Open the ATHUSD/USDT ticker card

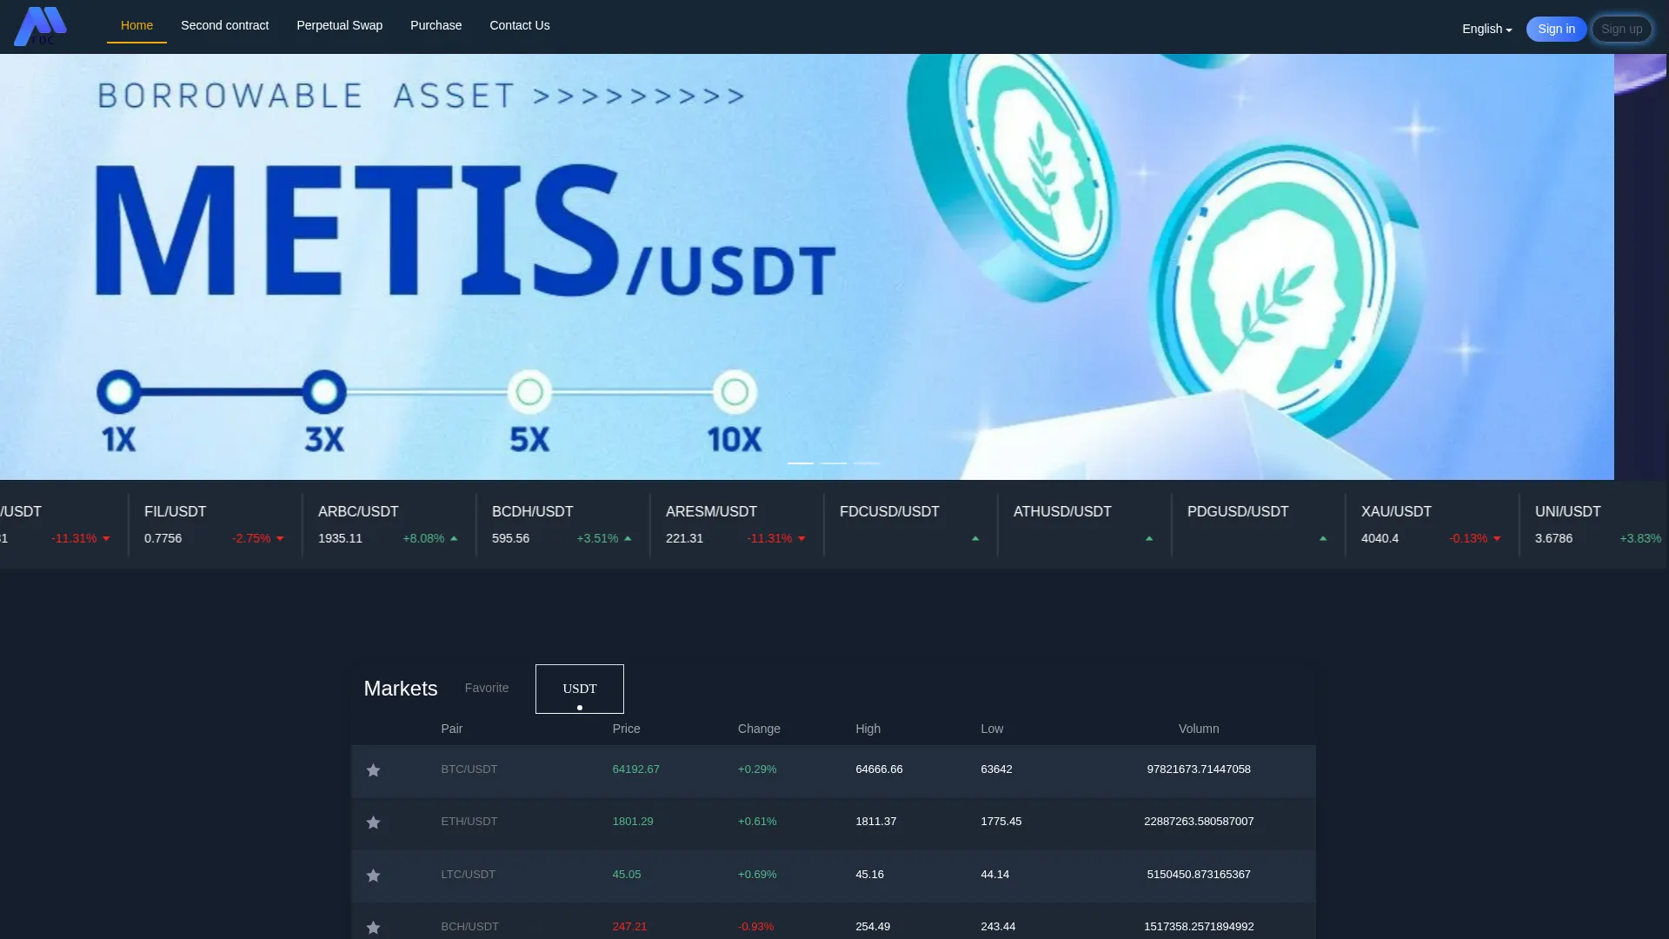(x=1084, y=524)
